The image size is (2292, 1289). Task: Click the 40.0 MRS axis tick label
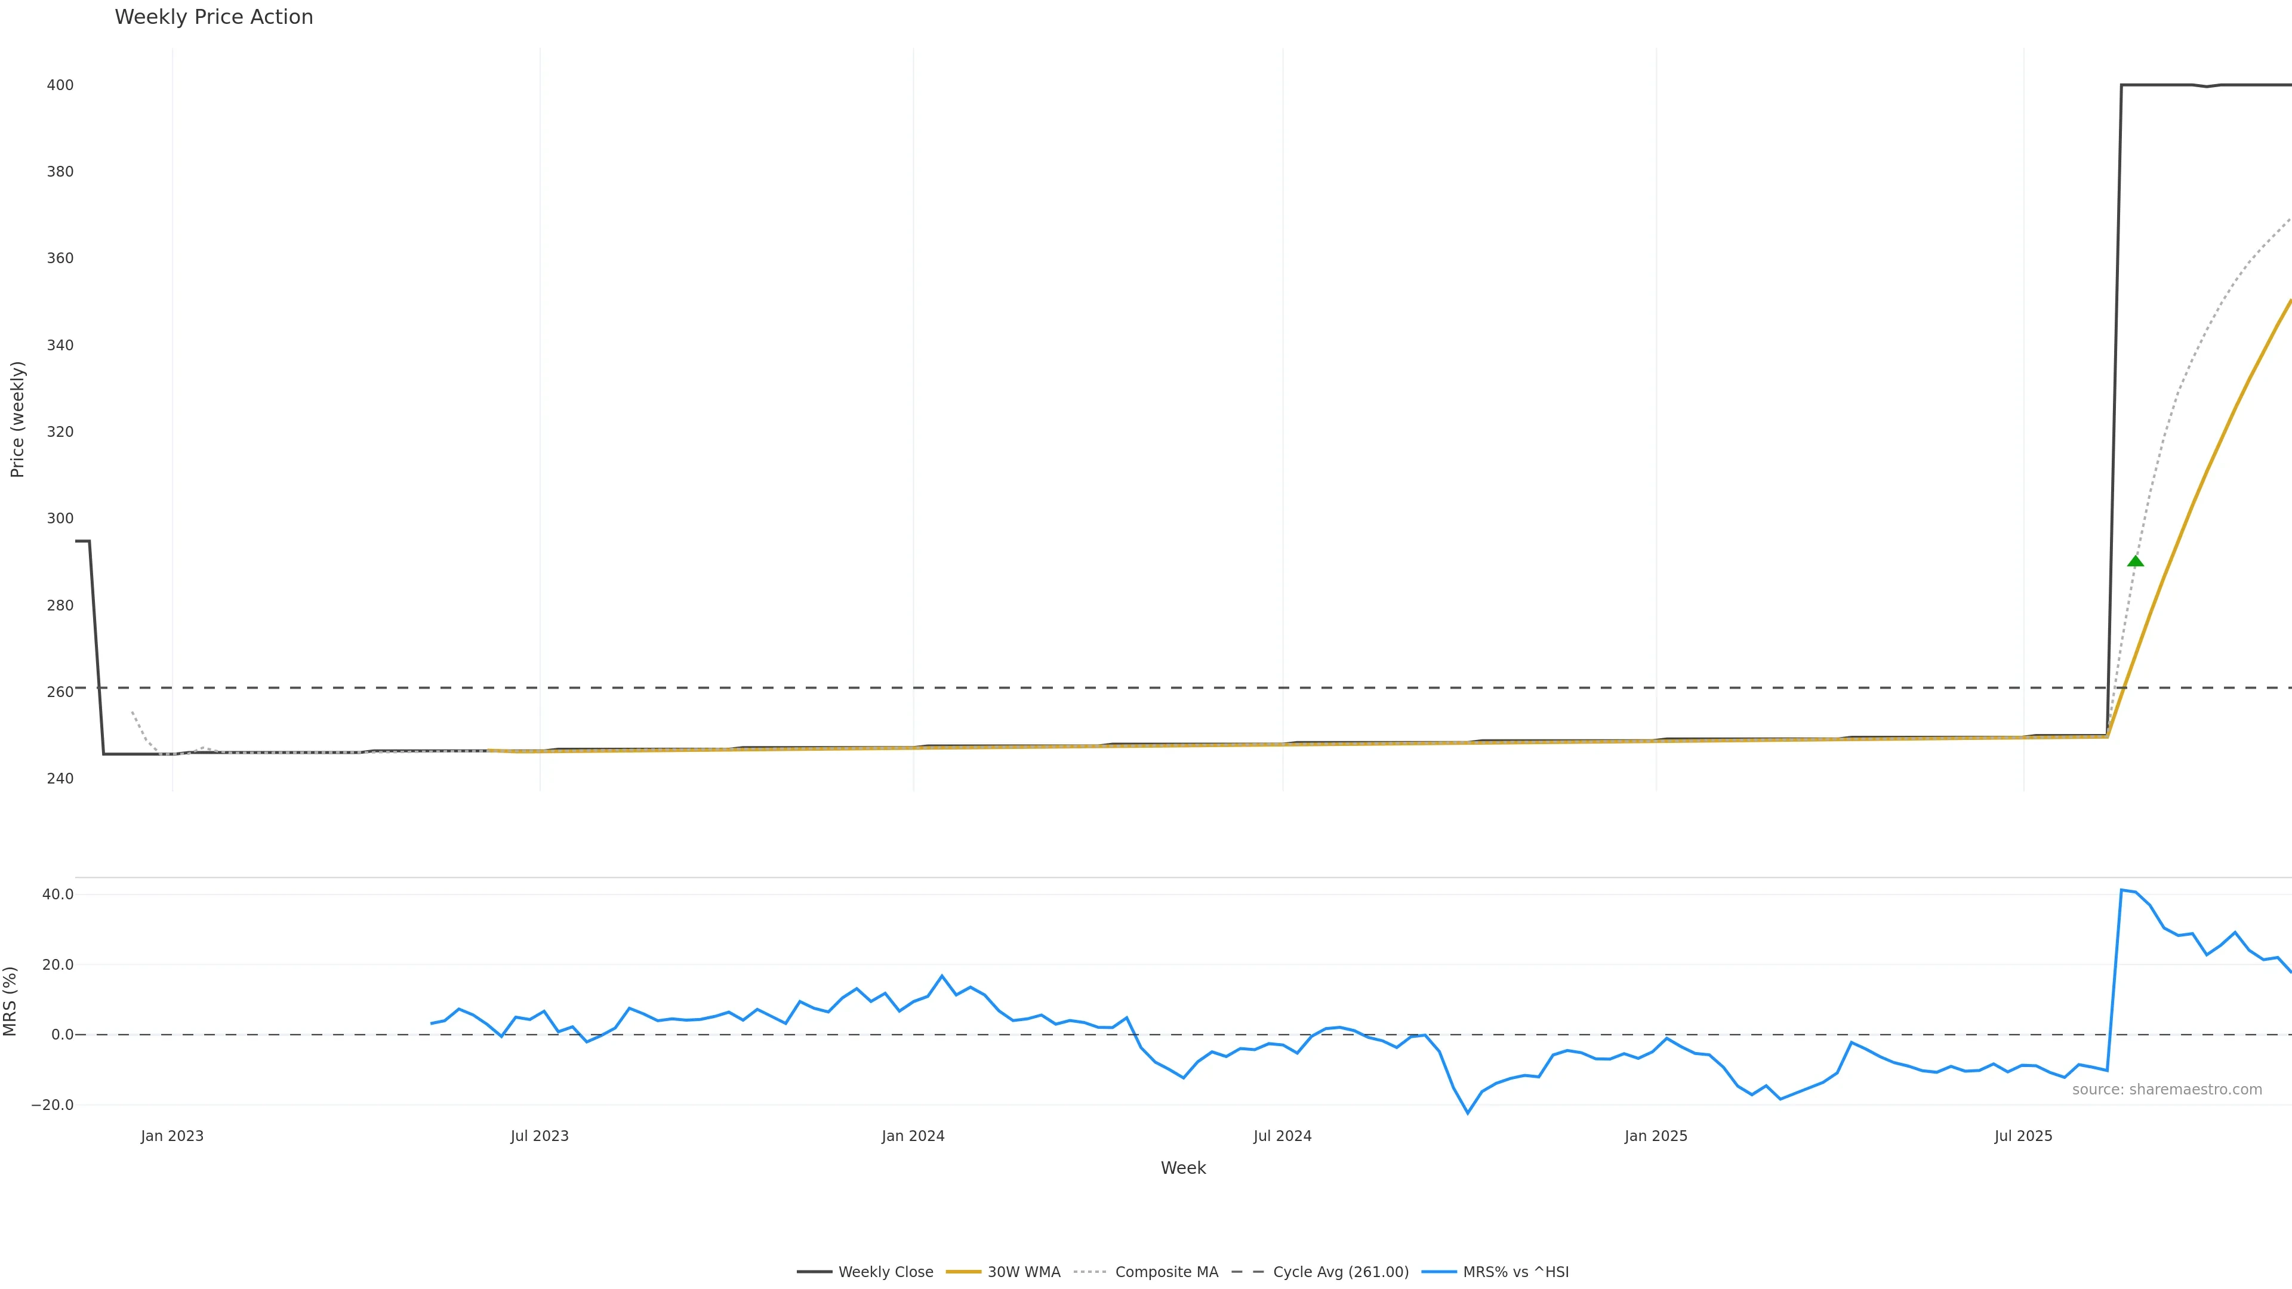(58, 894)
